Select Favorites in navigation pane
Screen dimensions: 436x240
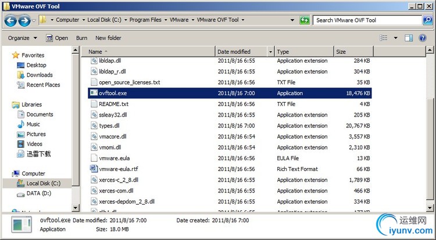pyautogui.click(x=28, y=55)
